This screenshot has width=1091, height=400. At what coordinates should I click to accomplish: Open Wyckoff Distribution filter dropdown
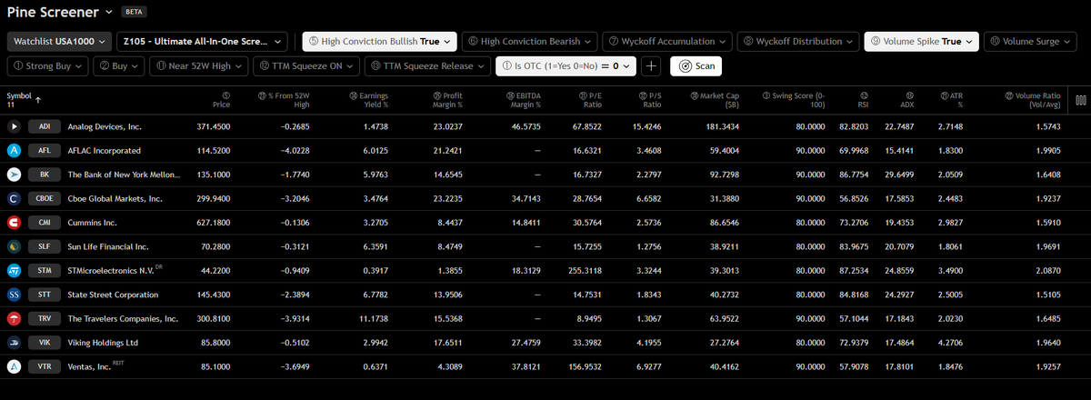798,41
